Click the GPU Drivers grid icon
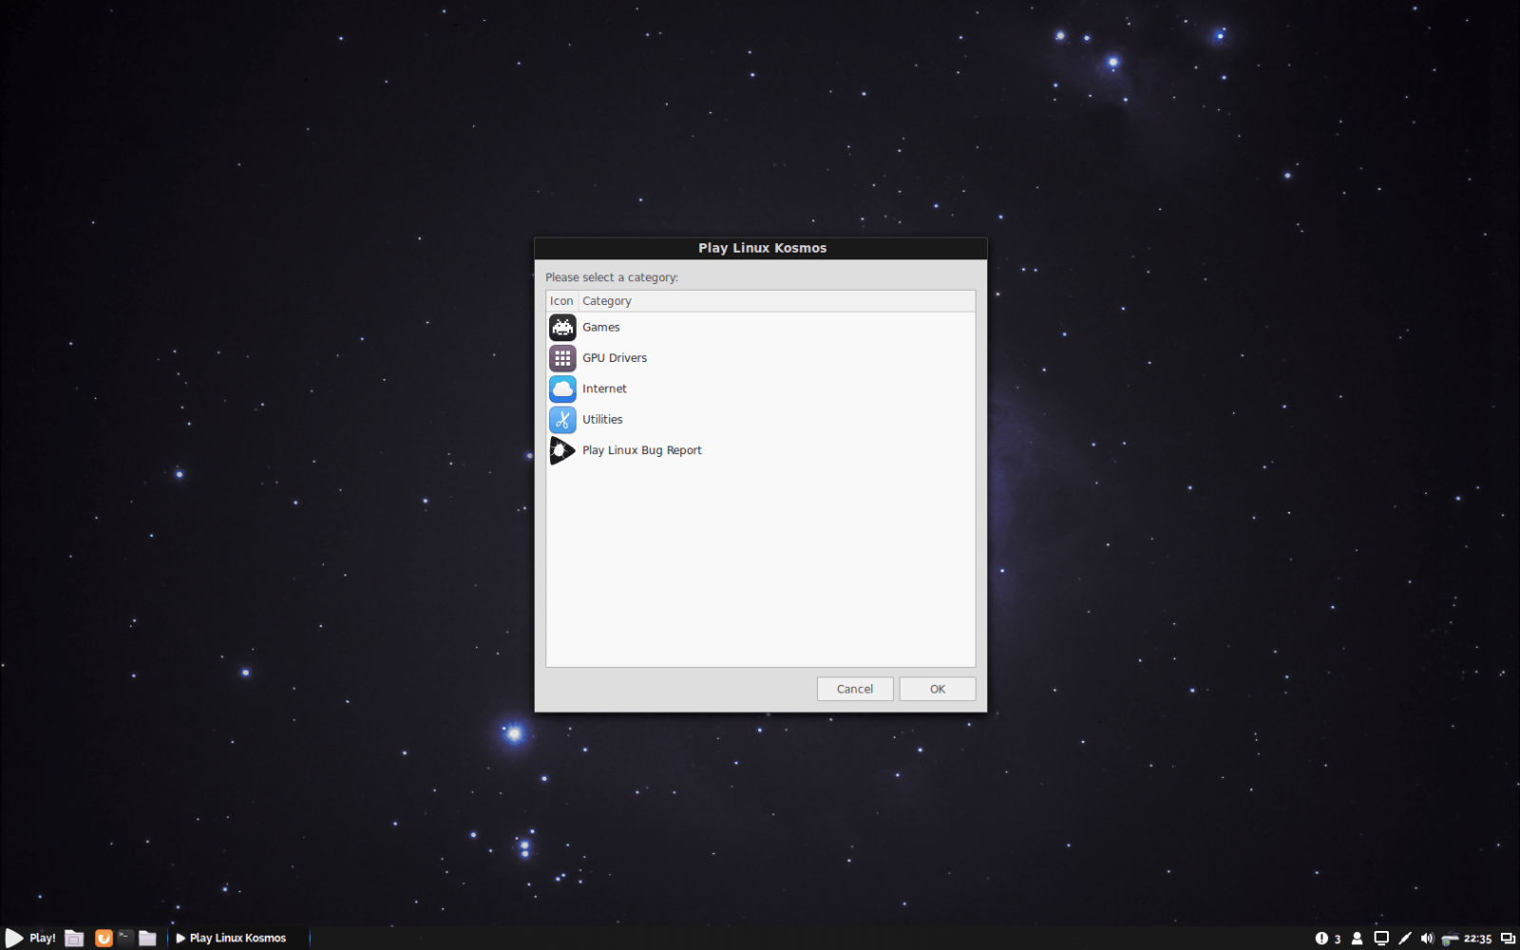The width and height of the screenshot is (1520, 950). (x=562, y=358)
